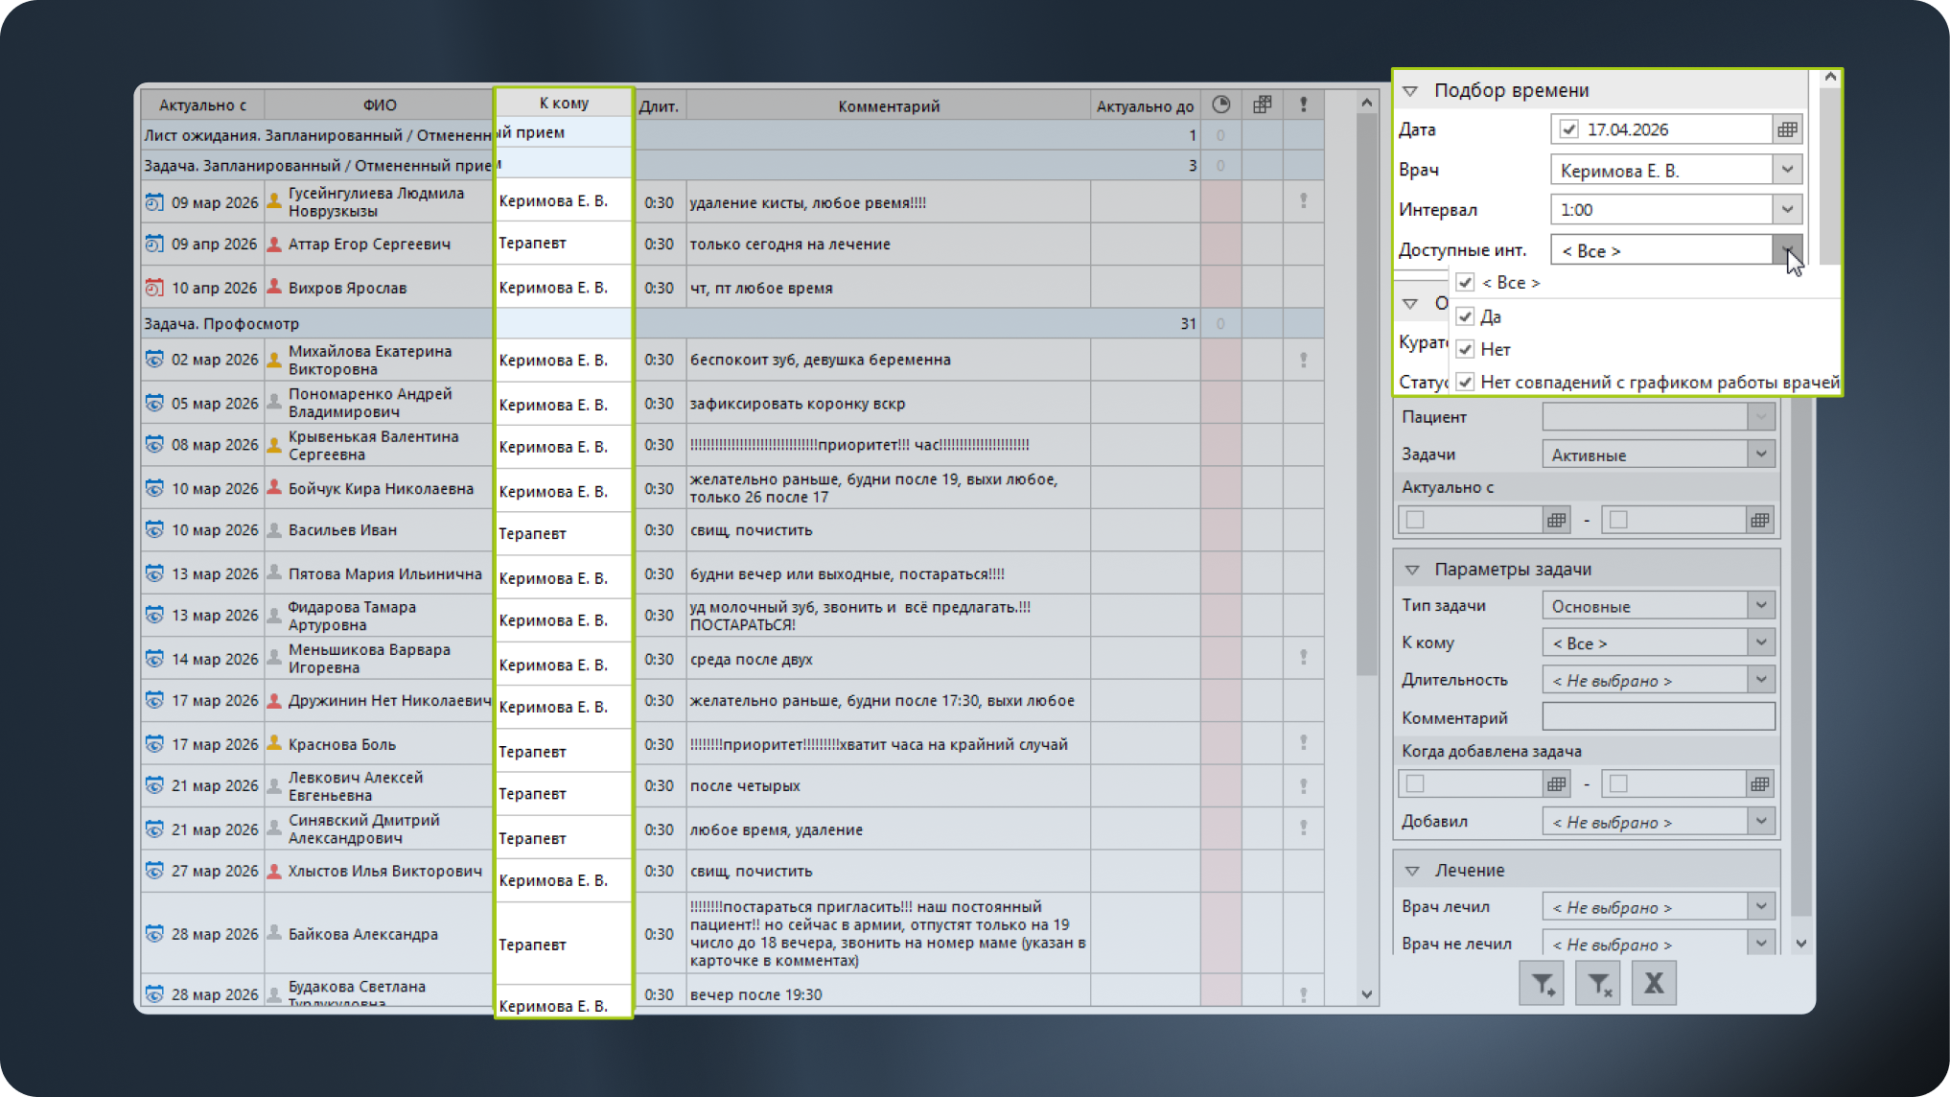The image size is (1950, 1097).
Task: Uncheck the Нет checkbox in dropdown list
Action: 1465,349
